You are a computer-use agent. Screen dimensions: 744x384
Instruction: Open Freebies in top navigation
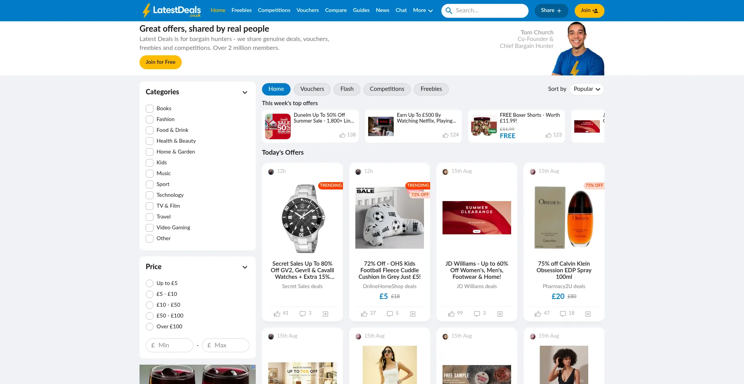click(x=241, y=10)
